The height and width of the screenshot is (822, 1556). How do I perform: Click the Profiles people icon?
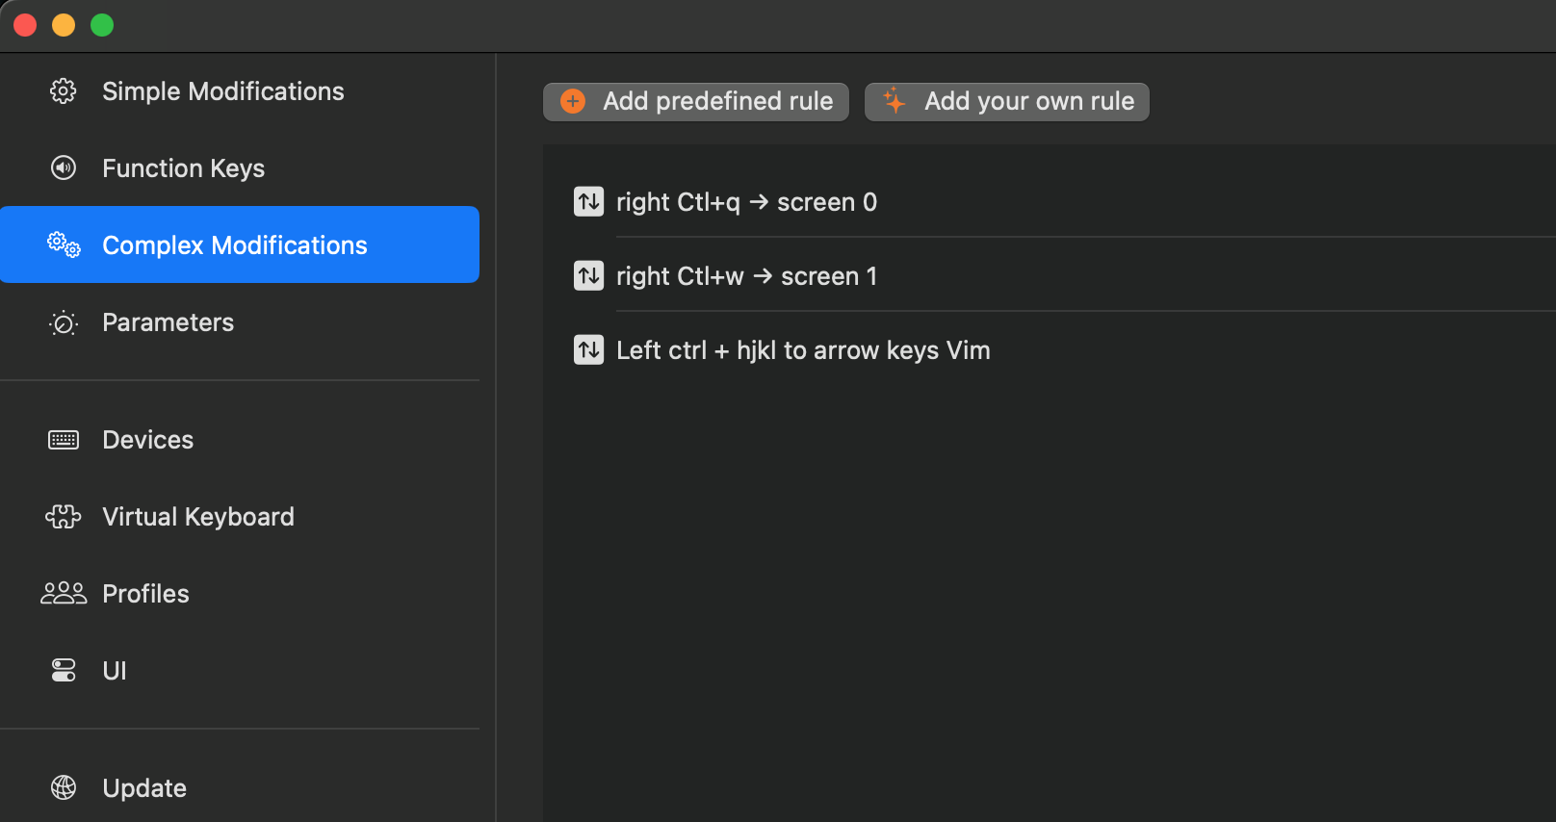click(64, 594)
